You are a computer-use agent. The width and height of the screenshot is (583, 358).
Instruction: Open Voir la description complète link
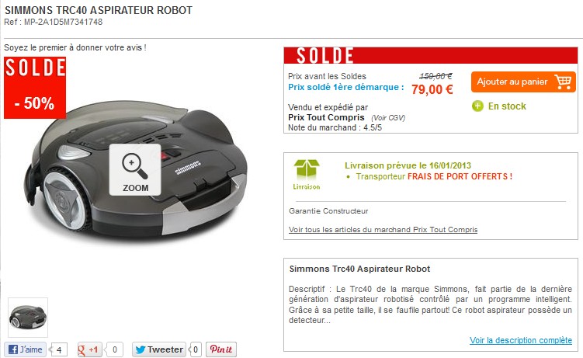[521, 340]
